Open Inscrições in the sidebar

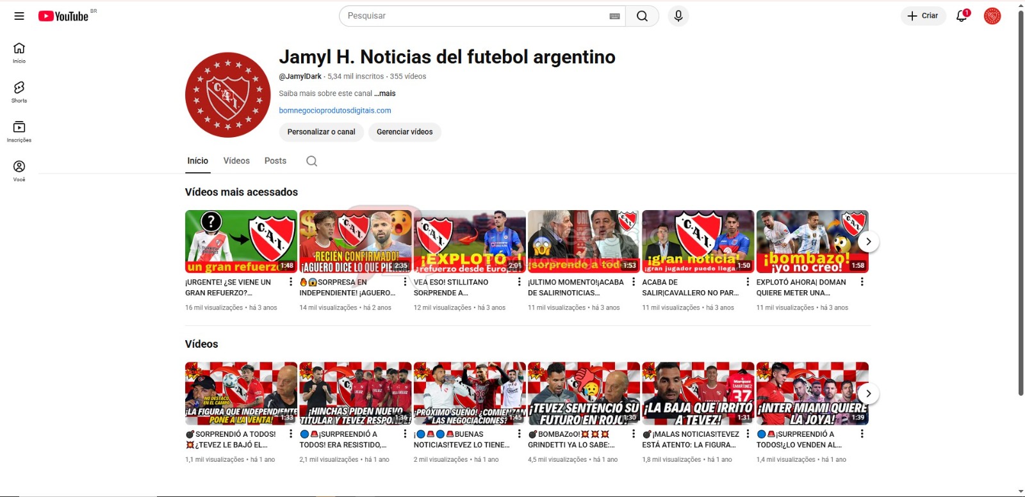[19, 131]
